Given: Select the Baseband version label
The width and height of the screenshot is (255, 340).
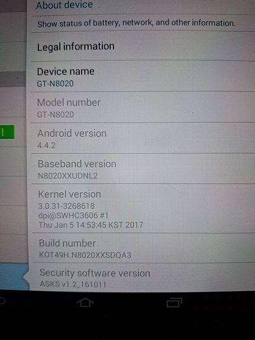Looking at the screenshot, I should click(77, 164).
